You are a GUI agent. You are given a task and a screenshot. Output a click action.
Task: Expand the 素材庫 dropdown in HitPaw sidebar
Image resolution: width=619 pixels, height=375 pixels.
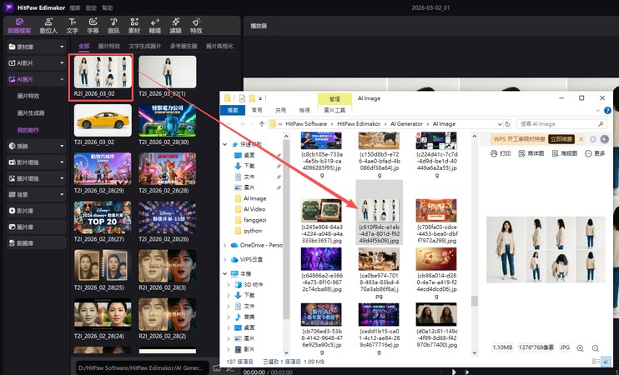(x=62, y=47)
